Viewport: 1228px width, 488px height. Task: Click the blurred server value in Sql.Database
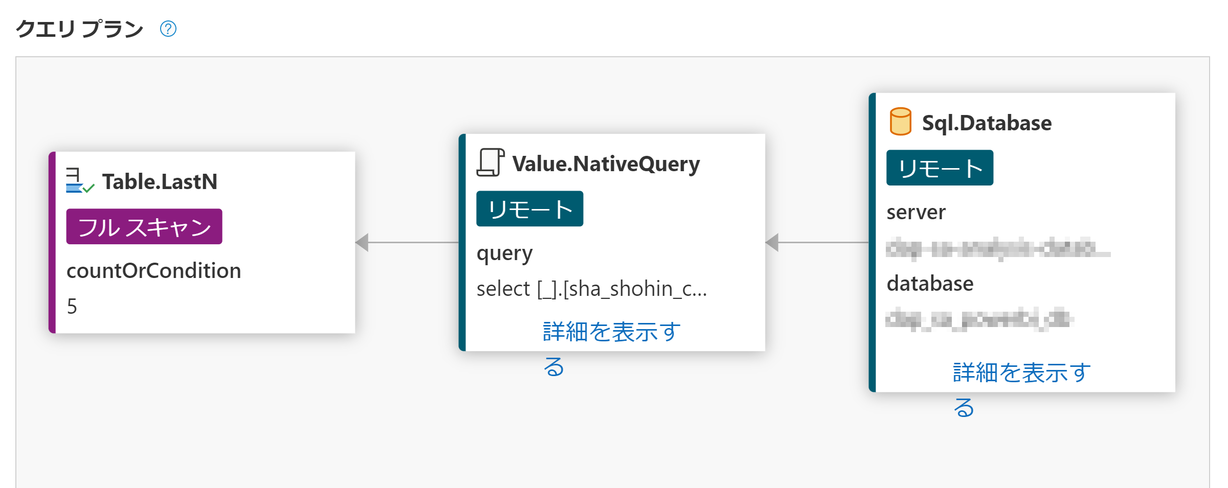(997, 248)
